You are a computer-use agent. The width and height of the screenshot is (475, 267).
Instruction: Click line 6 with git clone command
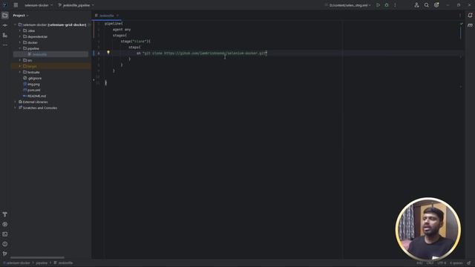coord(201,53)
